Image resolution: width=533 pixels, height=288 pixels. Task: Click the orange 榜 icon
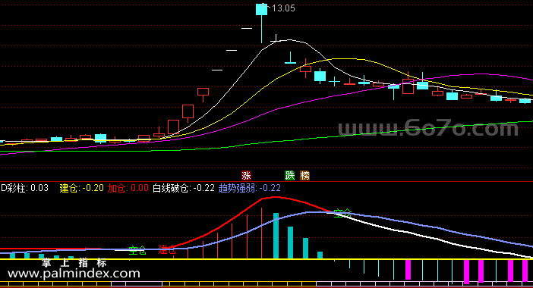tap(305, 175)
